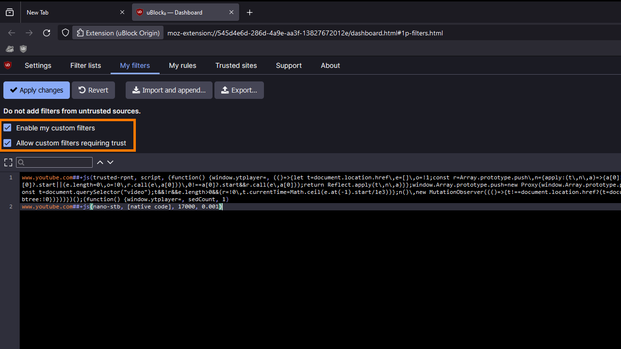Click the Extension (uBlock Origin) identity badge
The image size is (621, 349).
click(x=118, y=33)
